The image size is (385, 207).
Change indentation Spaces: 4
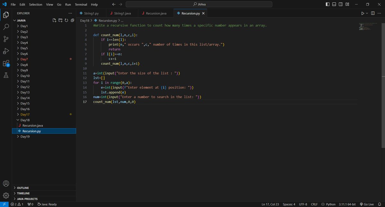click(x=289, y=204)
